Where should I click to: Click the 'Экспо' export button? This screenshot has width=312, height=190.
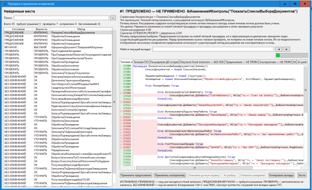coord(302,175)
